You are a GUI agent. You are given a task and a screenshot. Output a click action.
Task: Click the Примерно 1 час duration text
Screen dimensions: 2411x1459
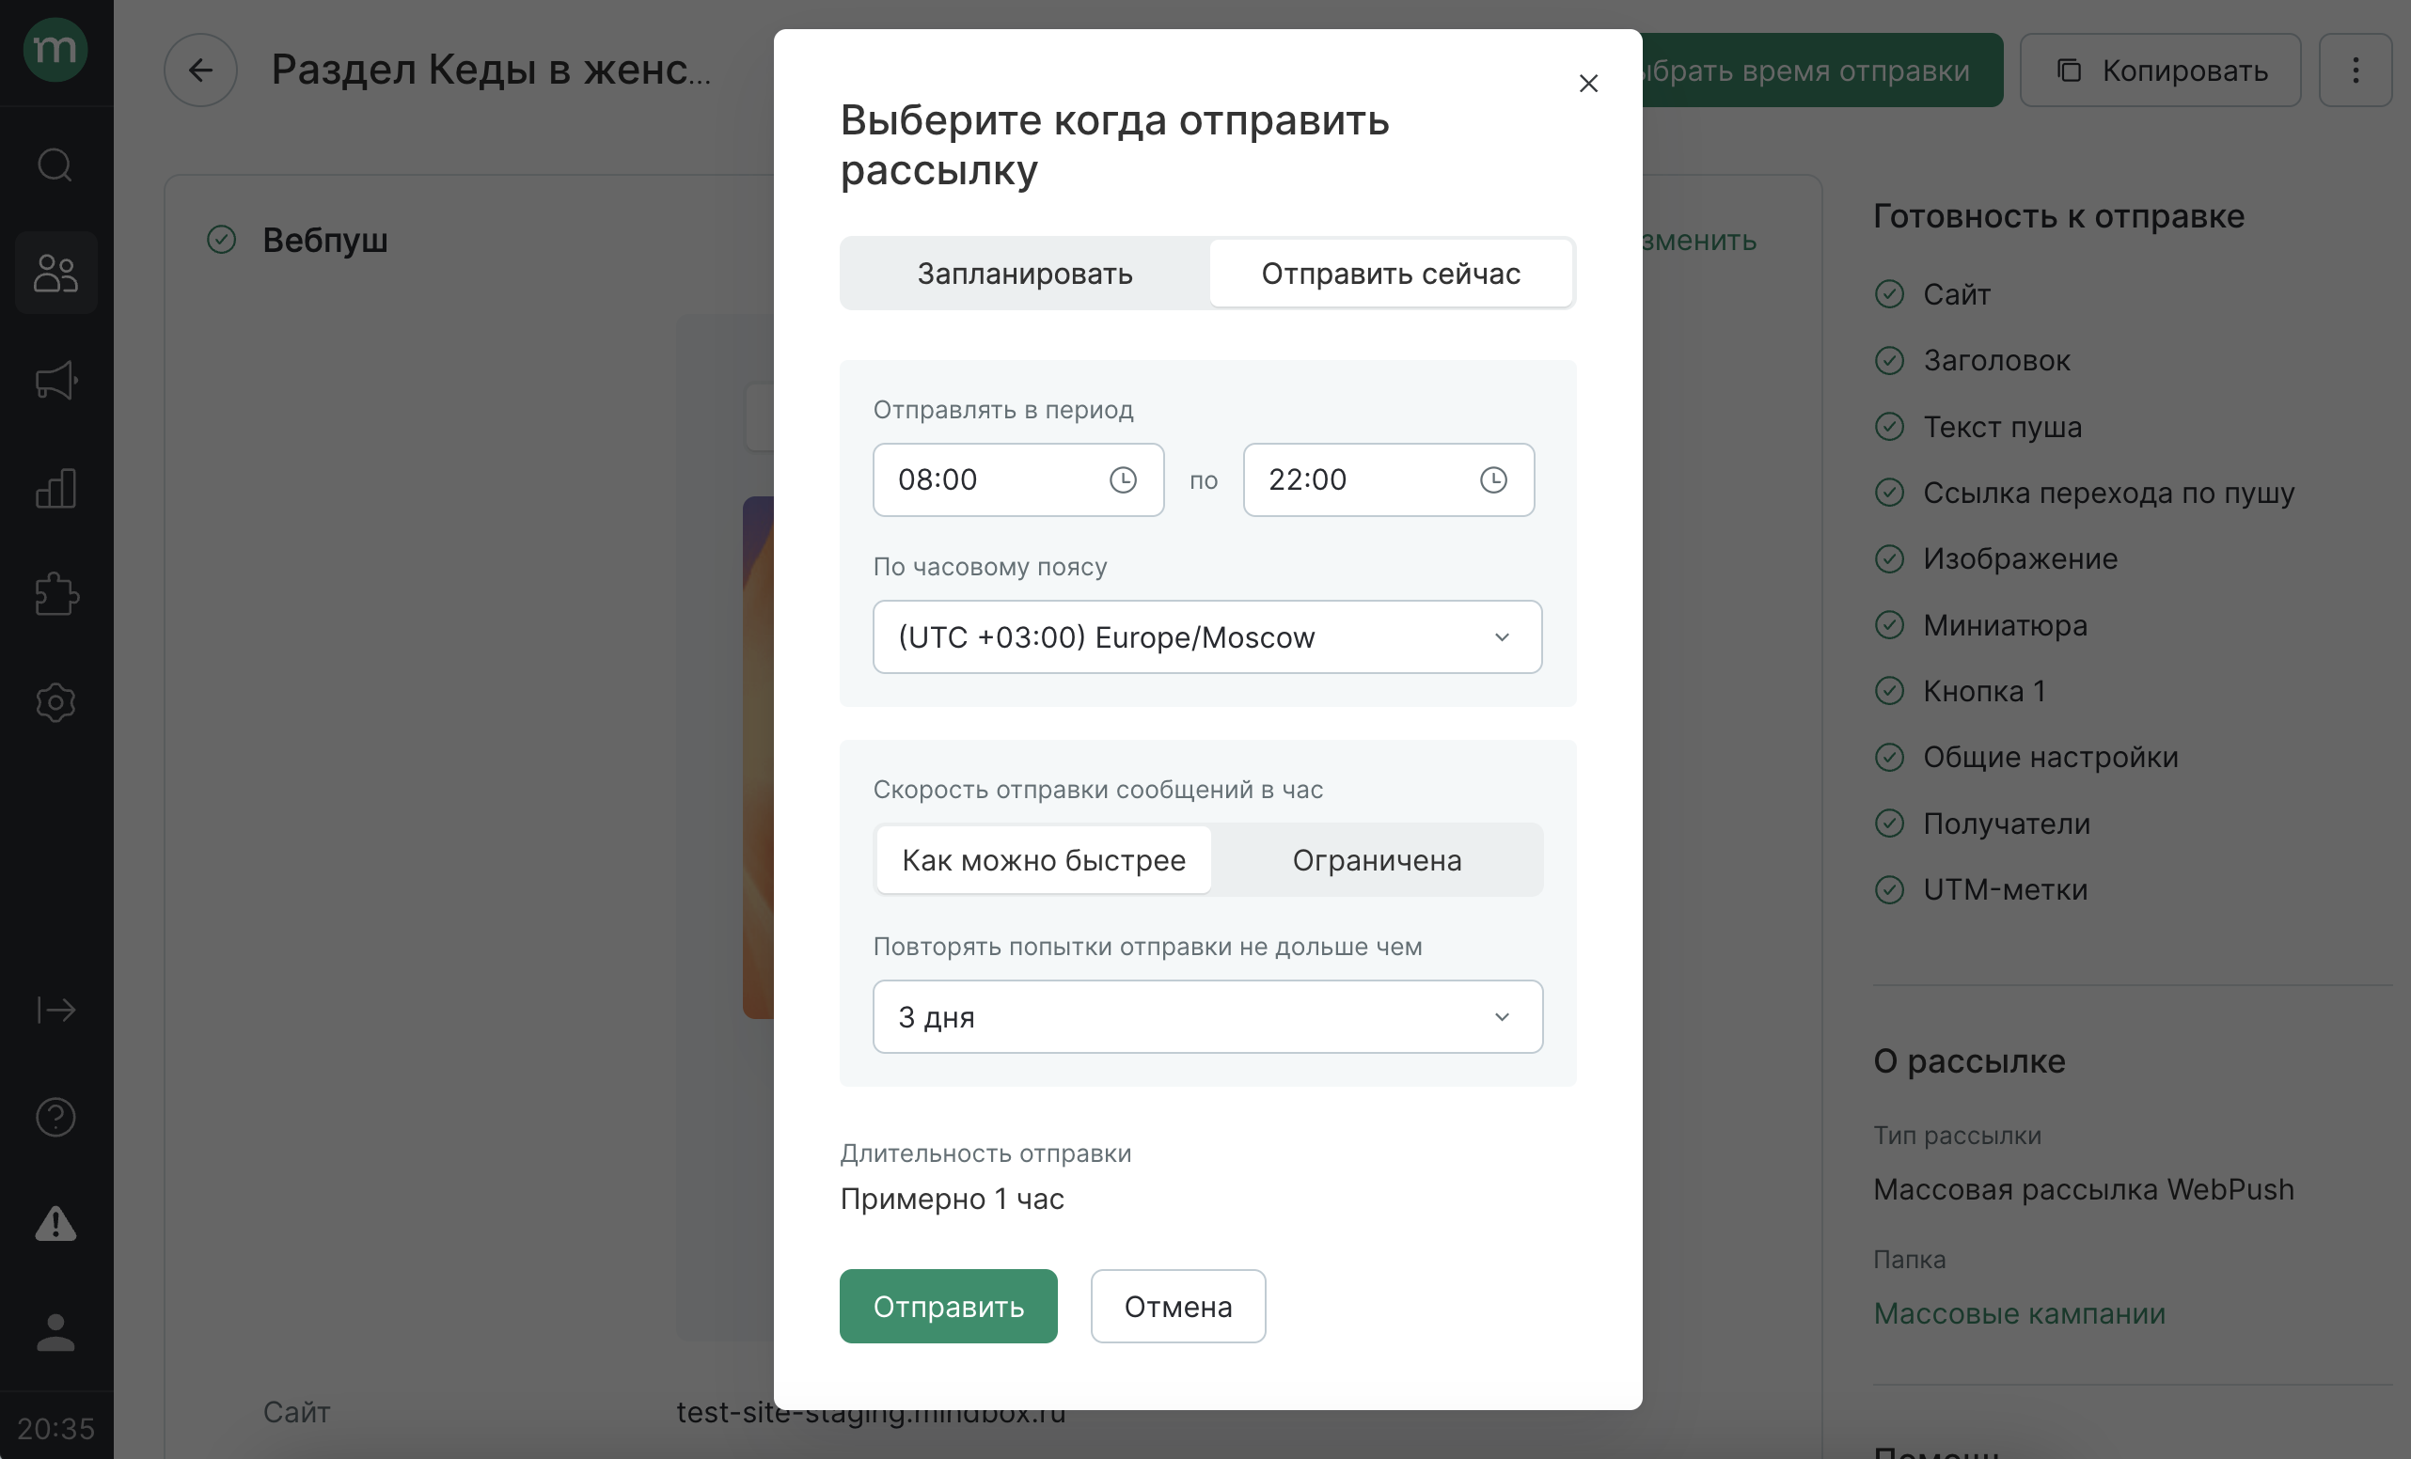pos(952,1199)
